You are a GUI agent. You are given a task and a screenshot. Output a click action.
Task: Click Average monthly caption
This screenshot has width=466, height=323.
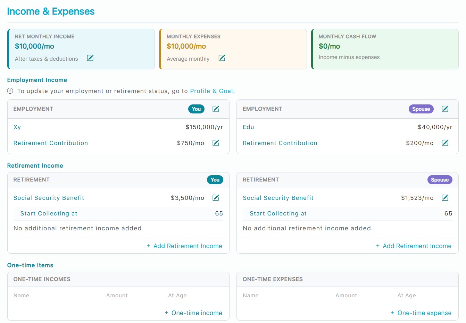coord(188,59)
